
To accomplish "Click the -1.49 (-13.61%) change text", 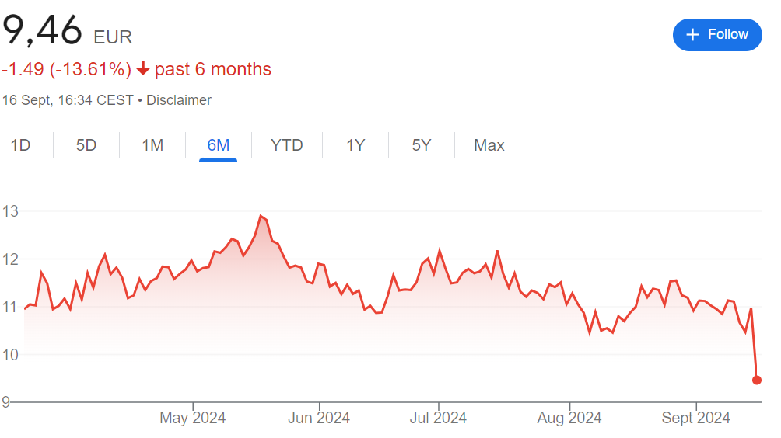I will point(67,70).
